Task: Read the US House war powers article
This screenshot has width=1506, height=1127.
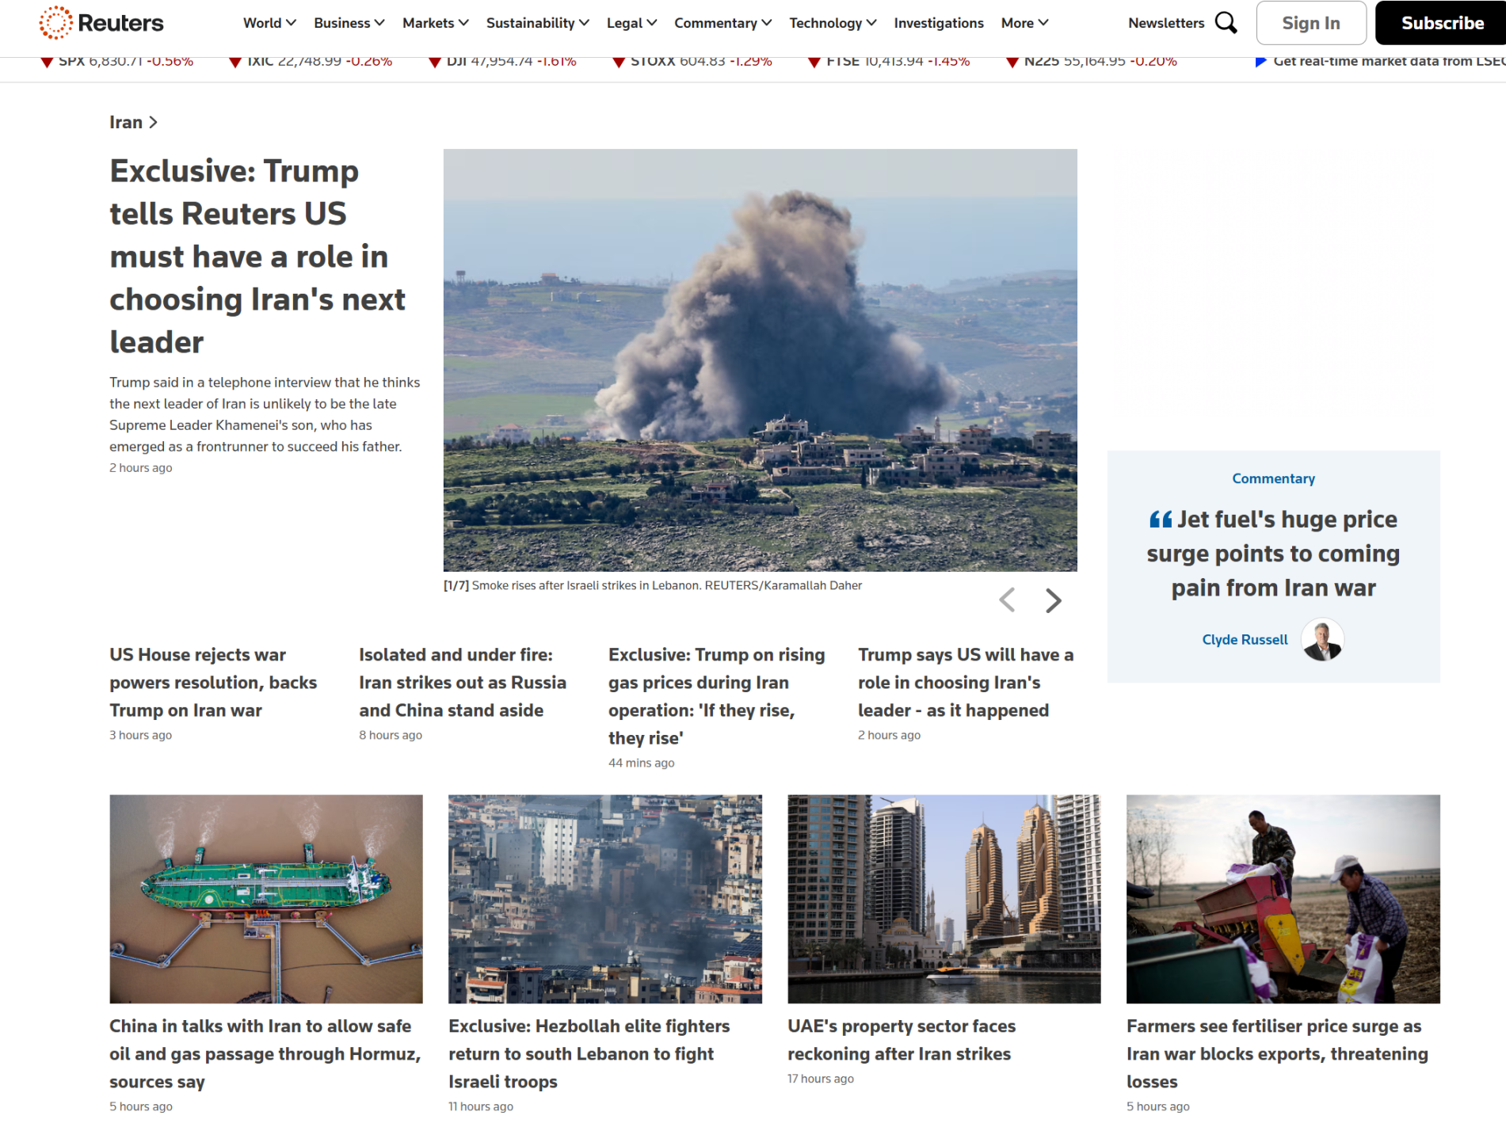Action: click(x=213, y=682)
